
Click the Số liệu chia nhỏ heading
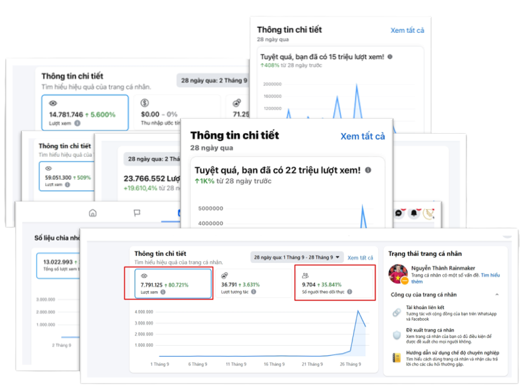(x=57, y=238)
